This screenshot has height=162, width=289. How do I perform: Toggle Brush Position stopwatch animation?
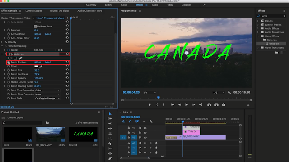click(9, 62)
